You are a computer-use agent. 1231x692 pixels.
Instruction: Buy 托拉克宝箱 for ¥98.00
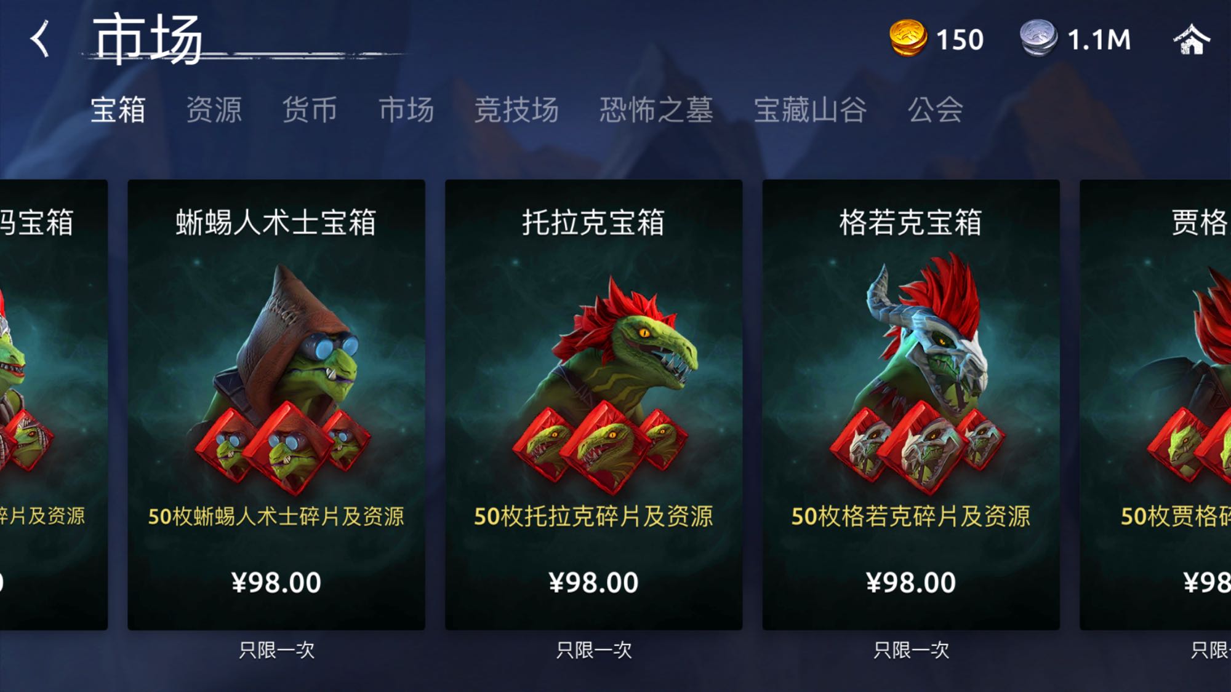[x=593, y=583]
